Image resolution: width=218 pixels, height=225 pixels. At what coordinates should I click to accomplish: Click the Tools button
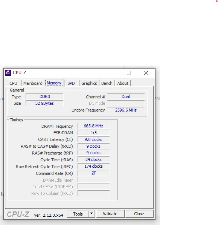(78, 214)
